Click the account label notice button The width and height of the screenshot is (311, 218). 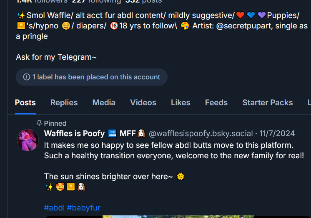[92, 77]
